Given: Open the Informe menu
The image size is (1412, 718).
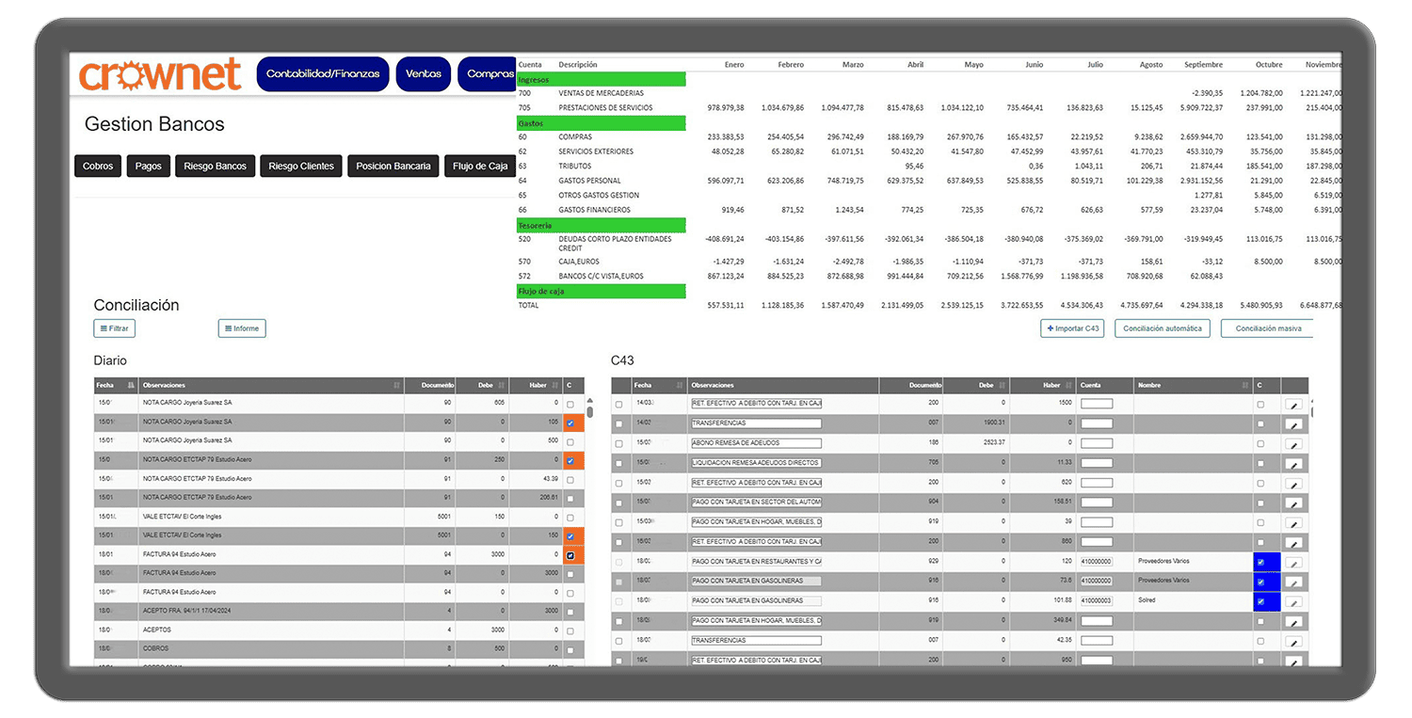Looking at the screenshot, I should click(242, 328).
